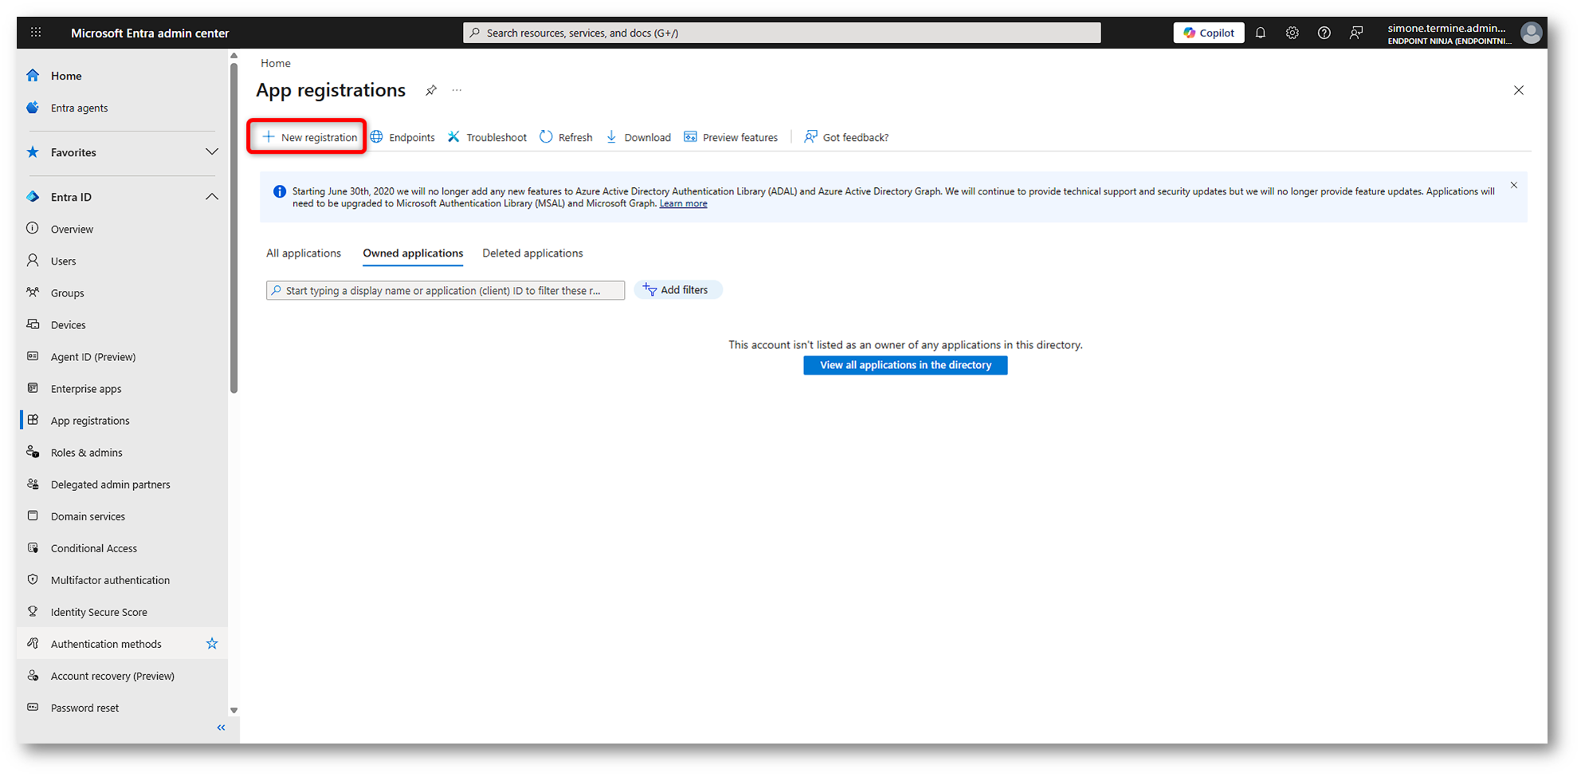The image size is (1581, 777).
Task: Open the Deleted applications tab
Action: [532, 253]
